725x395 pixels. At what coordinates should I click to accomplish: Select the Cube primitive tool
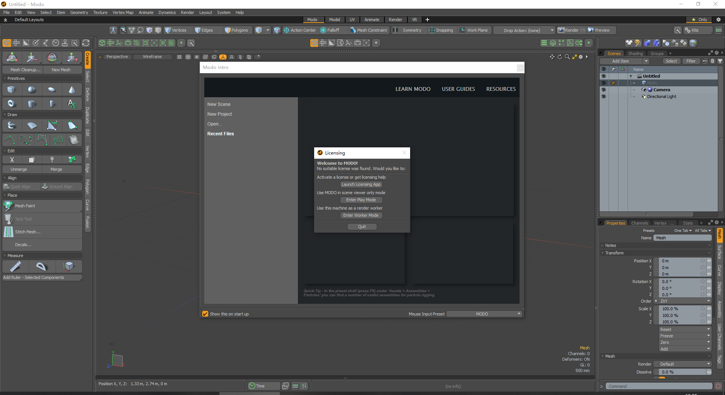11,89
